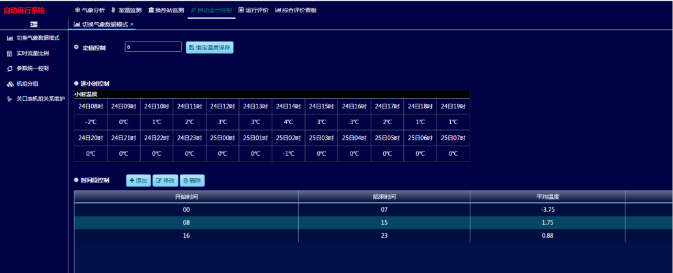The height and width of the screenshot is (273, 673).
Task: Click the 机组分组 sidebar icon
Action: (x=10, y=84)
